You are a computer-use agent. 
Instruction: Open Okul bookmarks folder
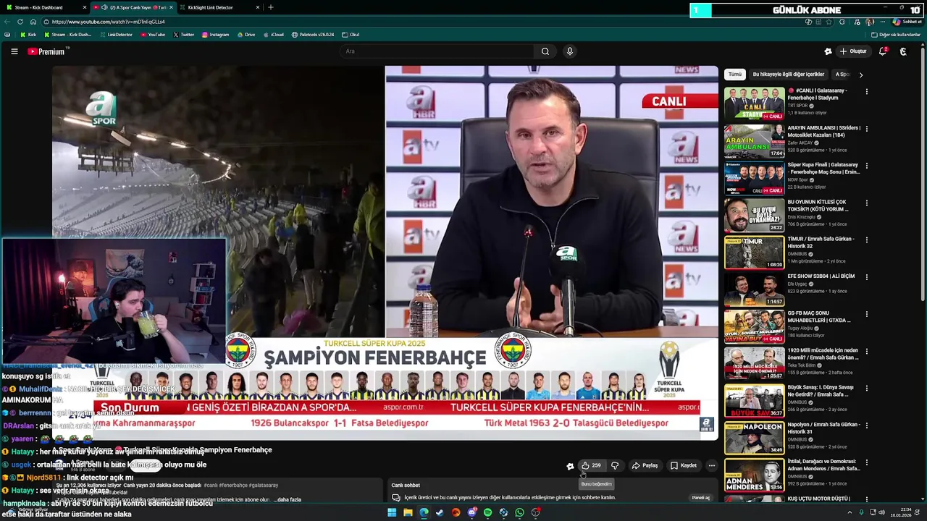click(x=351, y=35)
